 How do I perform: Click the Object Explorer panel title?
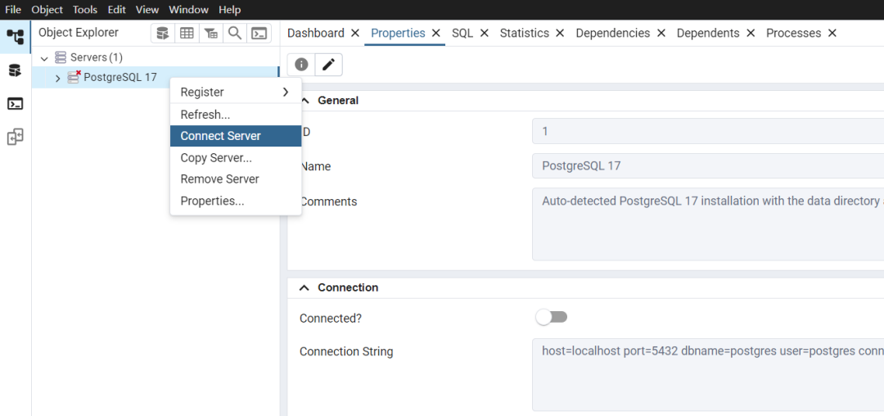coord(79,33)
